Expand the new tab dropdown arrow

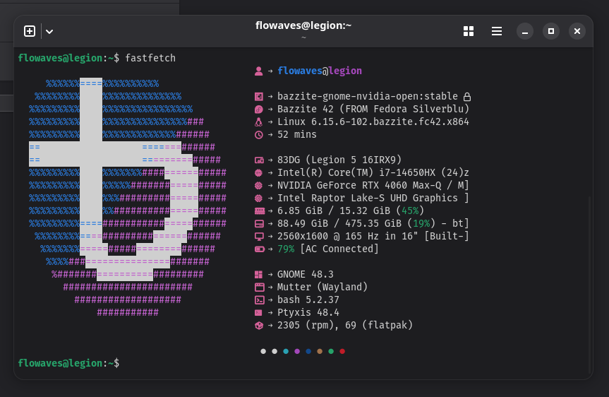tap(49, 32)
